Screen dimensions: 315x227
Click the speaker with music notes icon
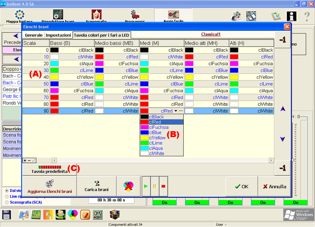pyautogui.click(x=236, y=16)
